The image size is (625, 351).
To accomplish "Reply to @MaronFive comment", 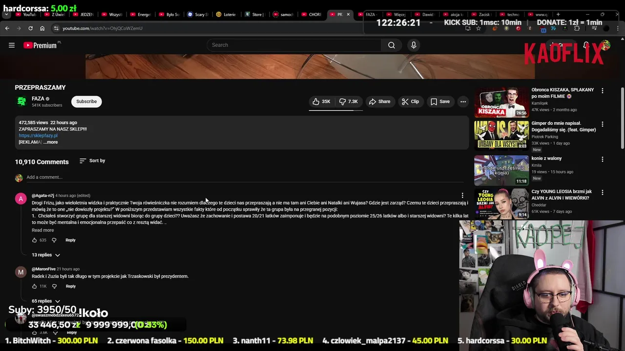I will tap(70, 286).
